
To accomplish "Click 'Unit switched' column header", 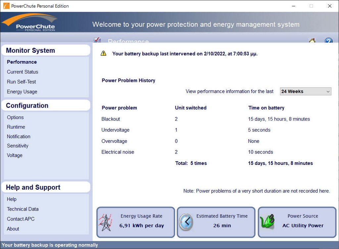I will (x=191, y=108).
